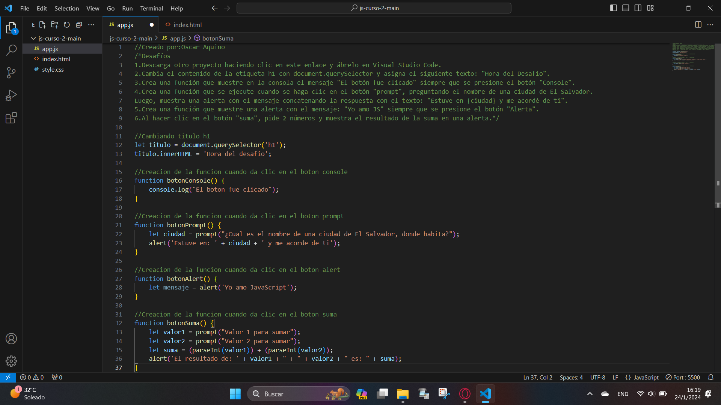The width and height of the screenshot is (721, 405).
Task: Change end of line sequence LF
Action: click(615, 377)
